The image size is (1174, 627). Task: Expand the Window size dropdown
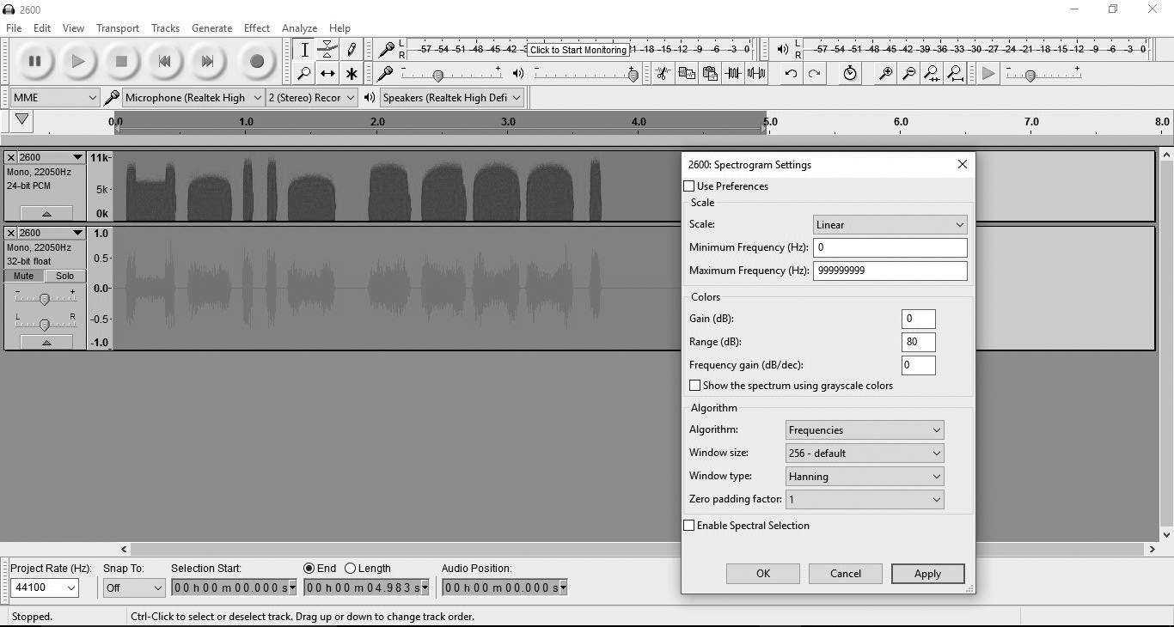[x=865, y=454]
